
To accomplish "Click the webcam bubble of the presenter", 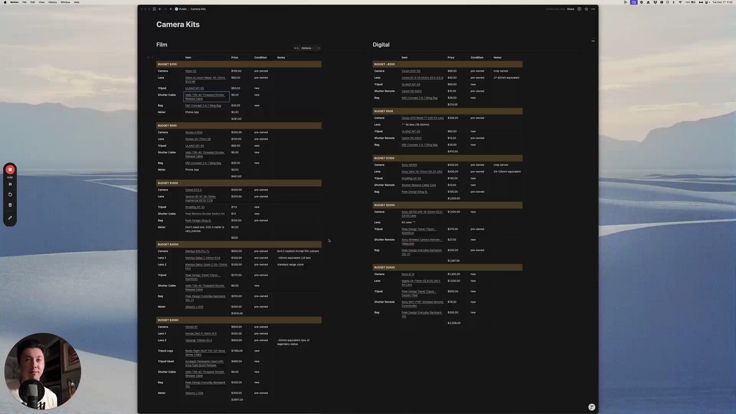I will pyautogui.click(x=43, y=371).
